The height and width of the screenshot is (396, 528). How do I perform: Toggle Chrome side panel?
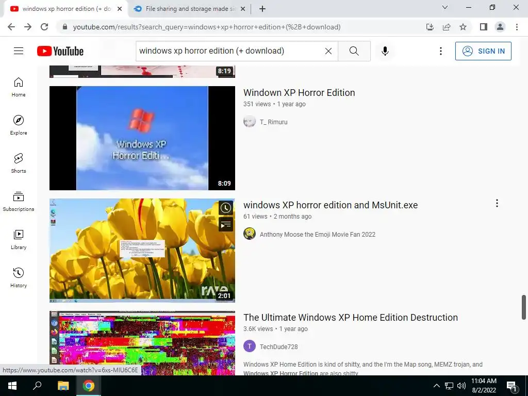484,27
